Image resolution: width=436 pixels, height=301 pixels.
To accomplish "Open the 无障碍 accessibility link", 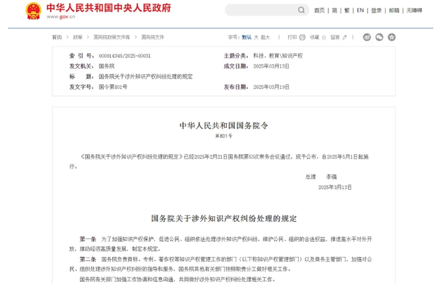I will [414, 11].
